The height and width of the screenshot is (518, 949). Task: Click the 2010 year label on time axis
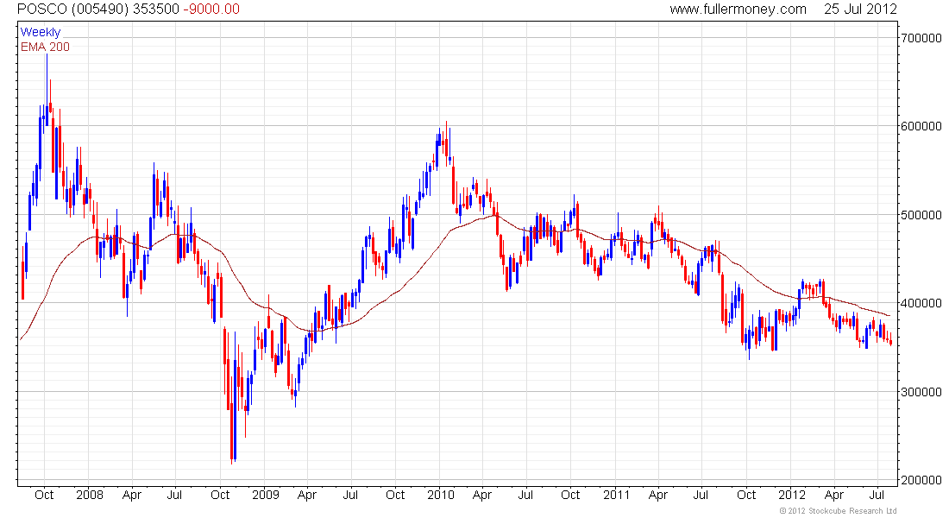coord(441,495)
